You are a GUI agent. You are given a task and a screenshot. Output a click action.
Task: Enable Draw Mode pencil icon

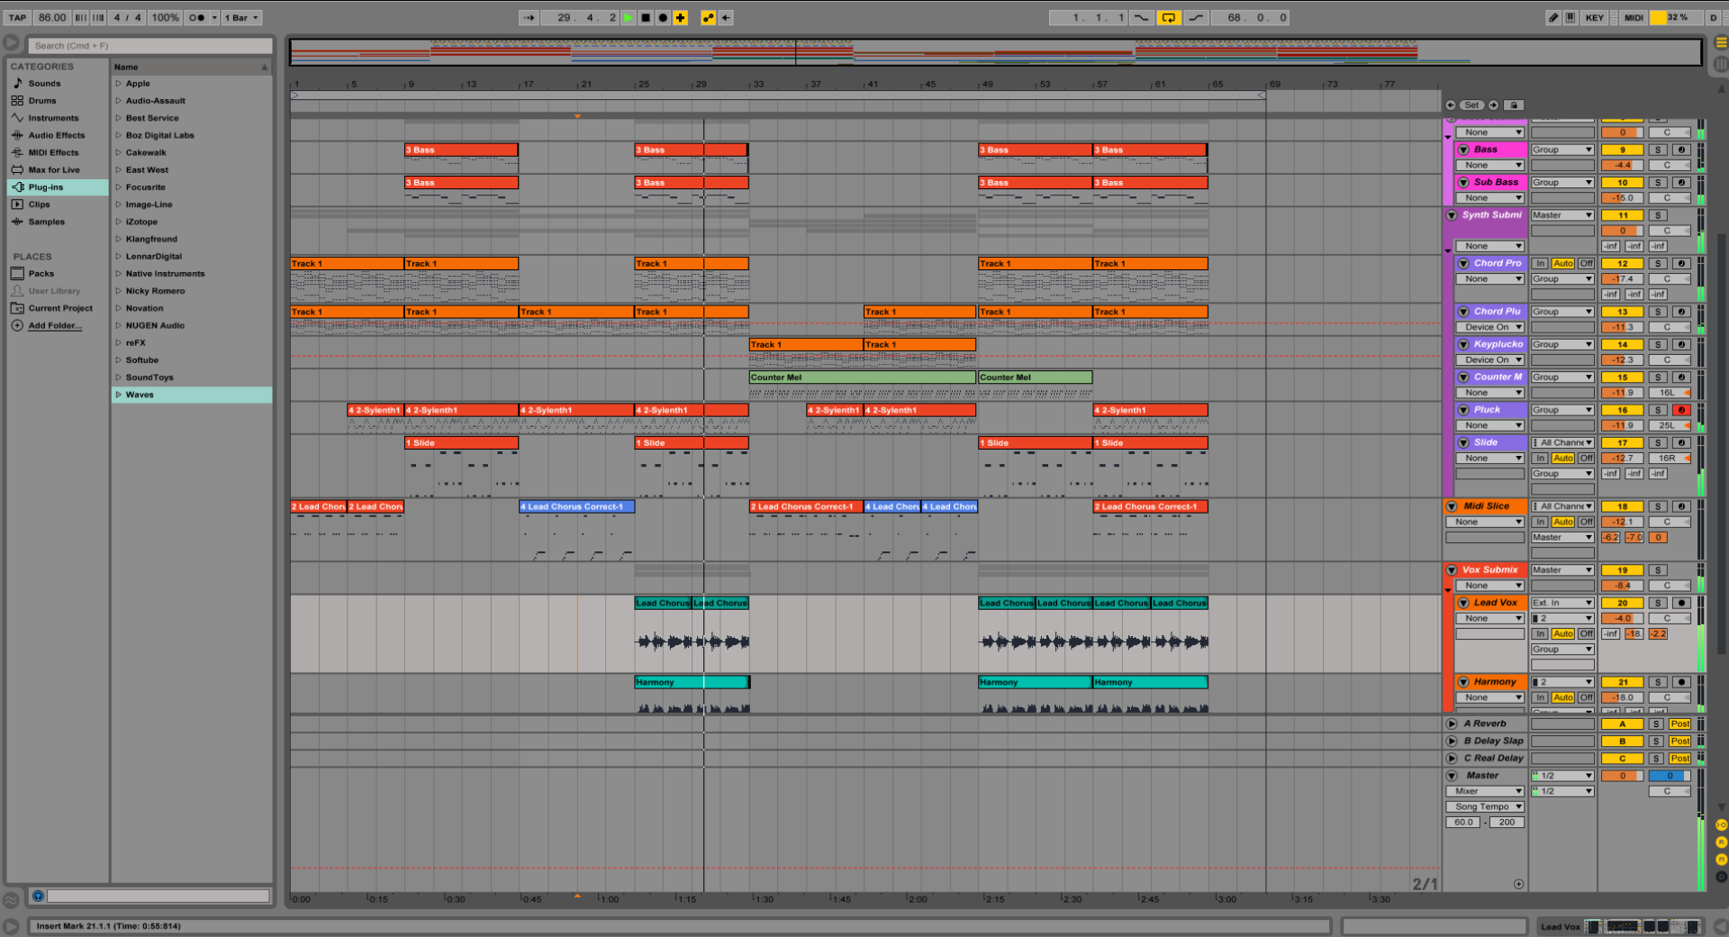coord(1553,17)
